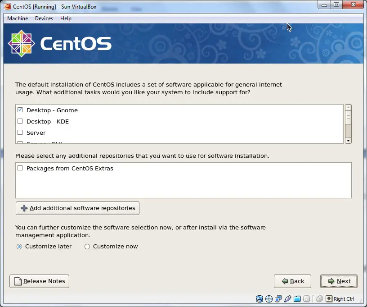Click the hard disk activity icon in status bar
367x307 pixels.
coord(260,299)
